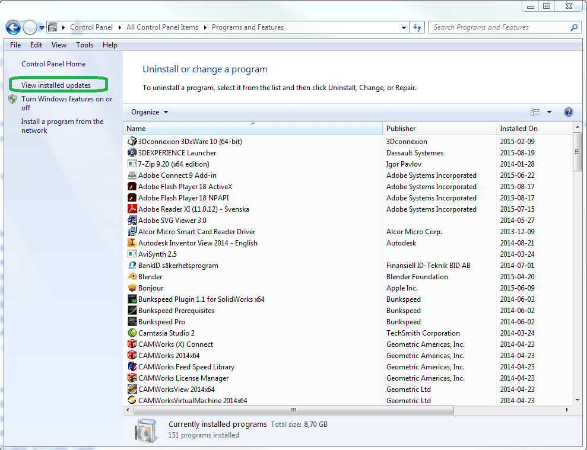Click the Blender program icon

click(x=132, y=277)
